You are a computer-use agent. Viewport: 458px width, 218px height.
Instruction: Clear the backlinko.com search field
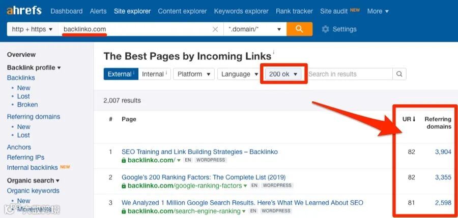215,29
